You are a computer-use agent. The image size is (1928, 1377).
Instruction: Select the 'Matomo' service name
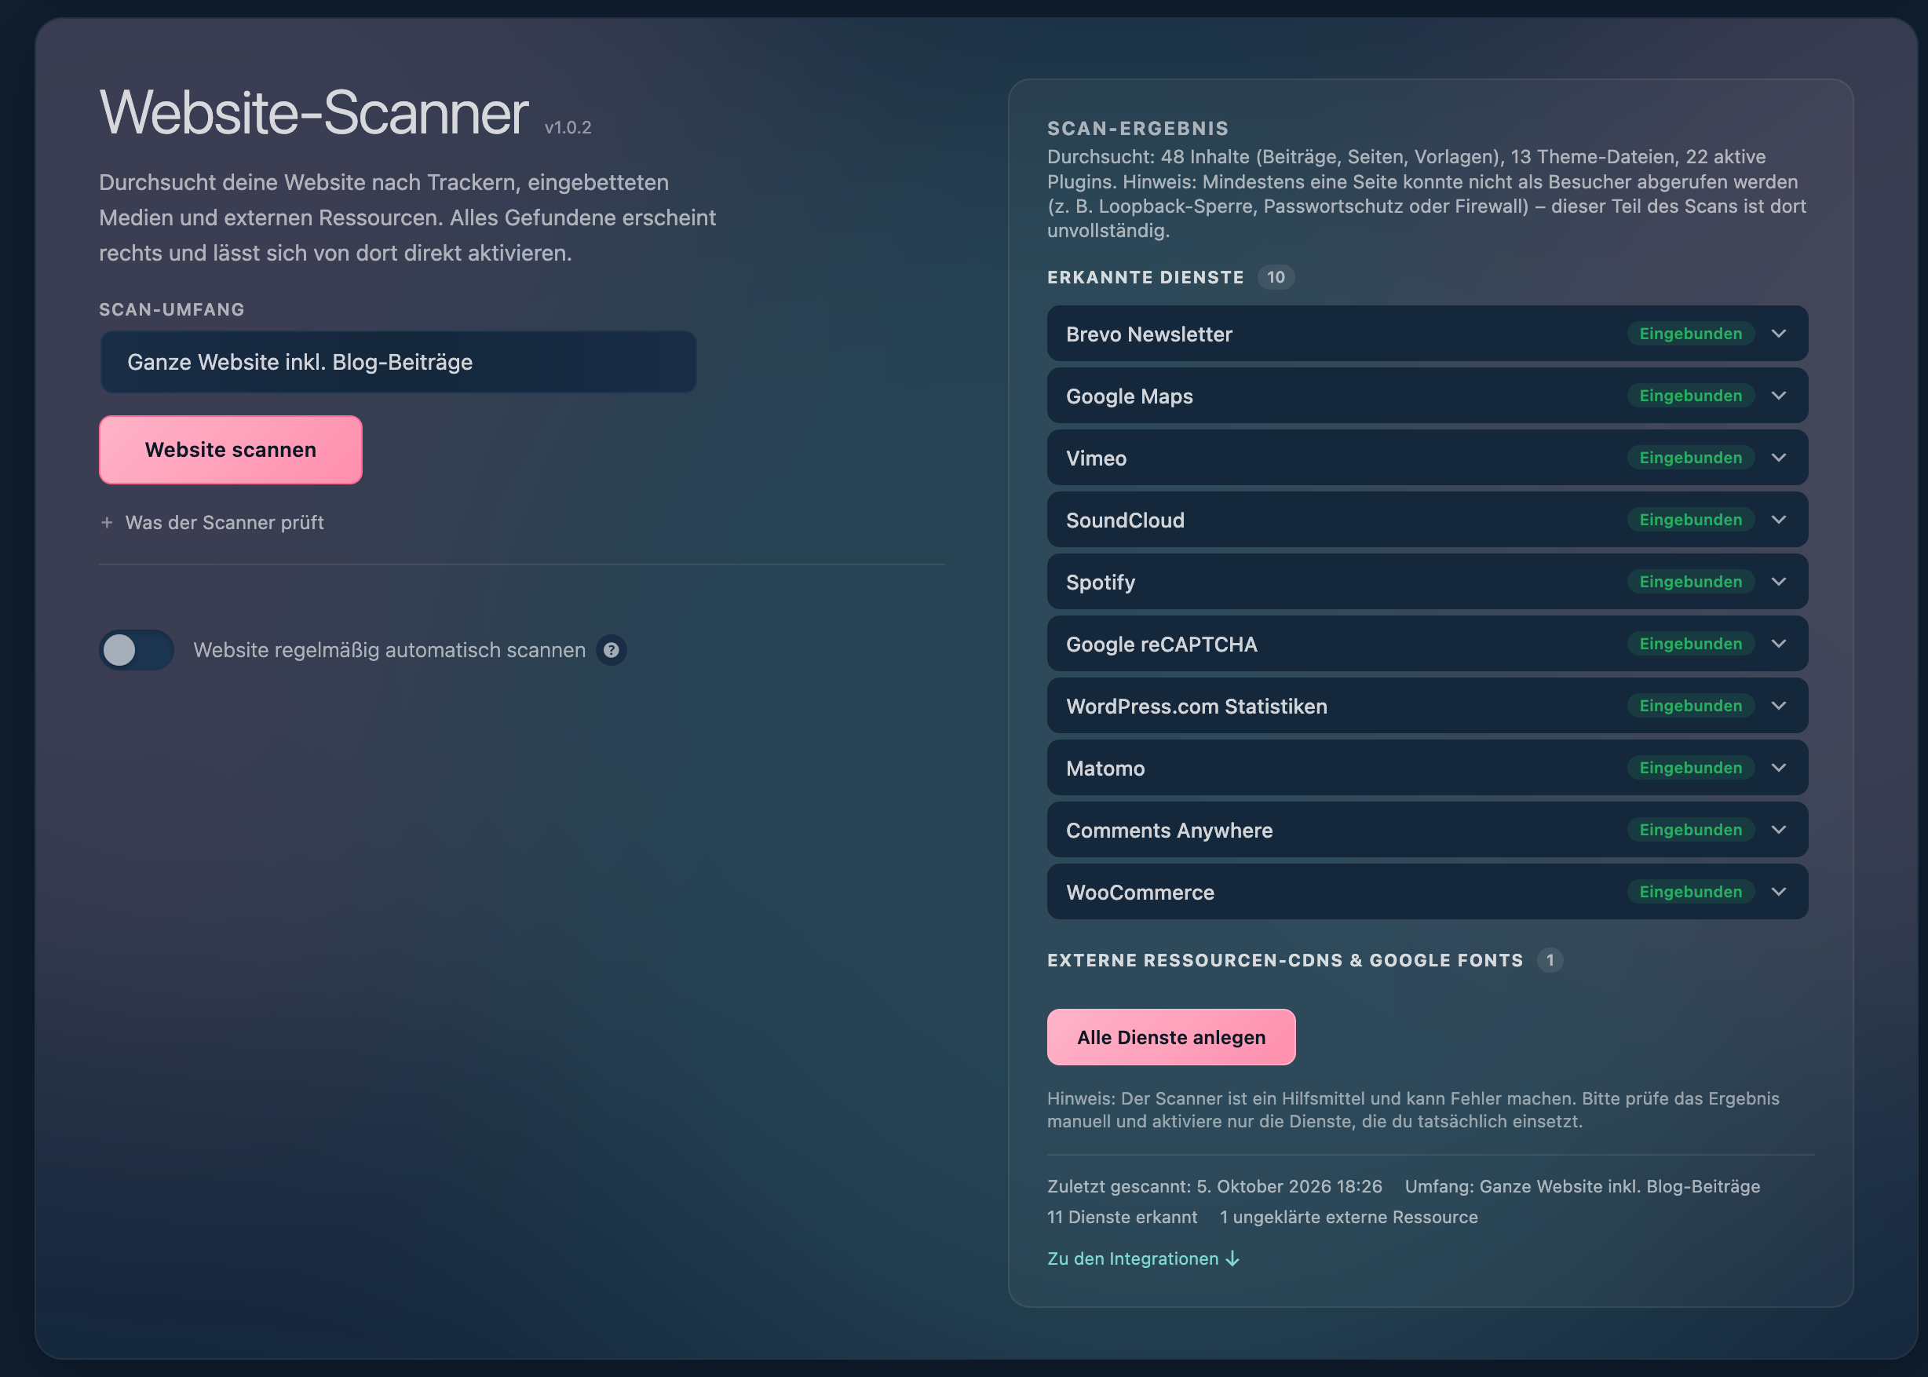pos(1105,769)
